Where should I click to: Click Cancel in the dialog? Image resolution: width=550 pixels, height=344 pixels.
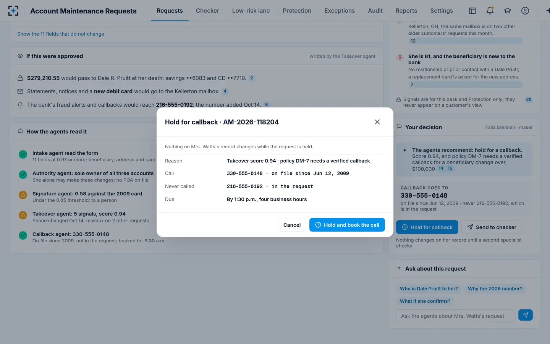(292, 225)
